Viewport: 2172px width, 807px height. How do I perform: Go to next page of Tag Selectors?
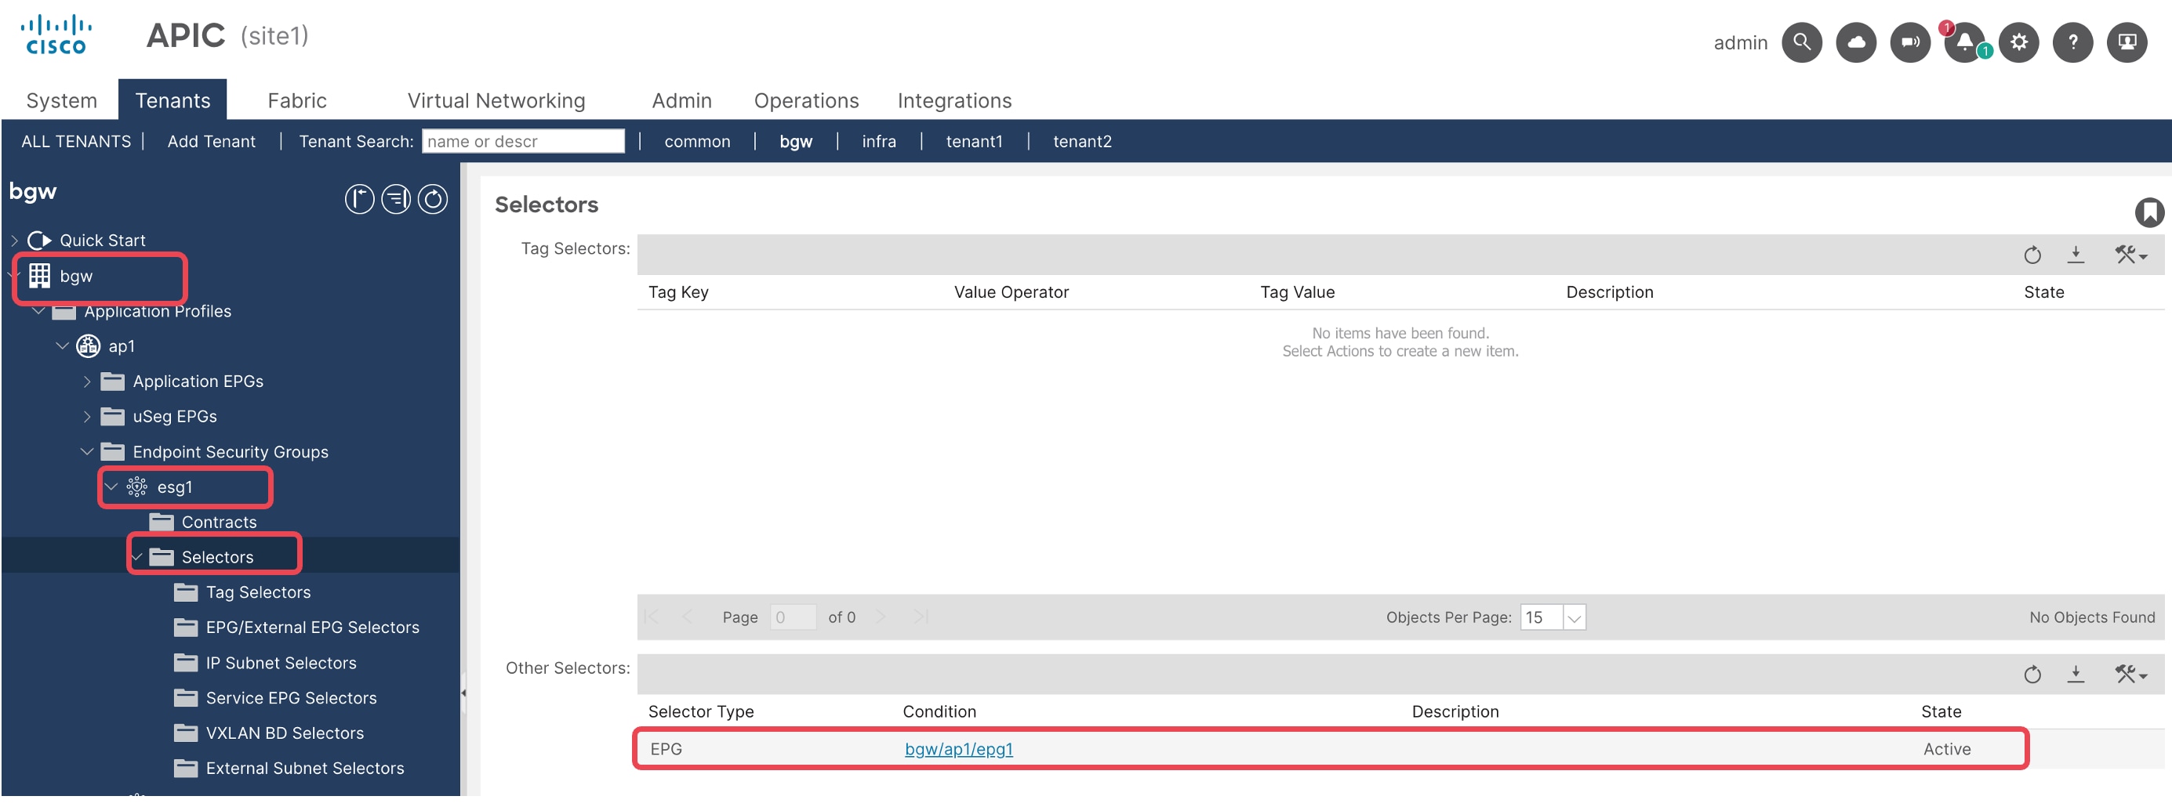click(x=881, y=617)
